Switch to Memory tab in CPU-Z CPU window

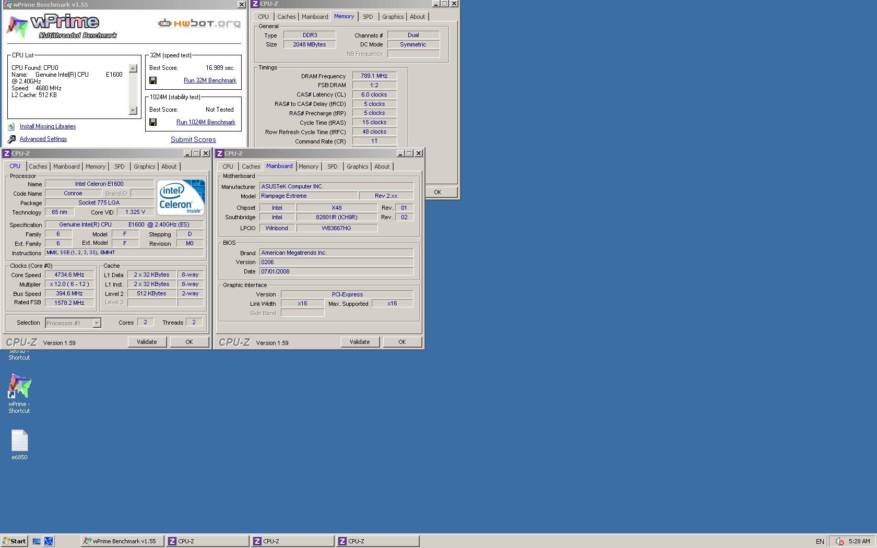click(x=96, y=166)
